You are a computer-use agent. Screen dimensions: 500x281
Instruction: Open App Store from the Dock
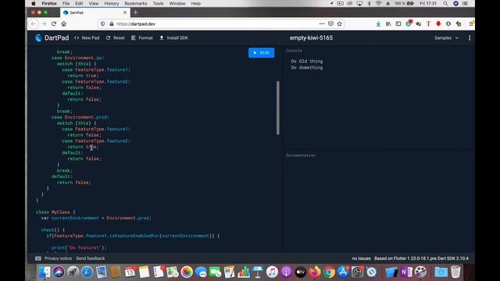[343, 272]
